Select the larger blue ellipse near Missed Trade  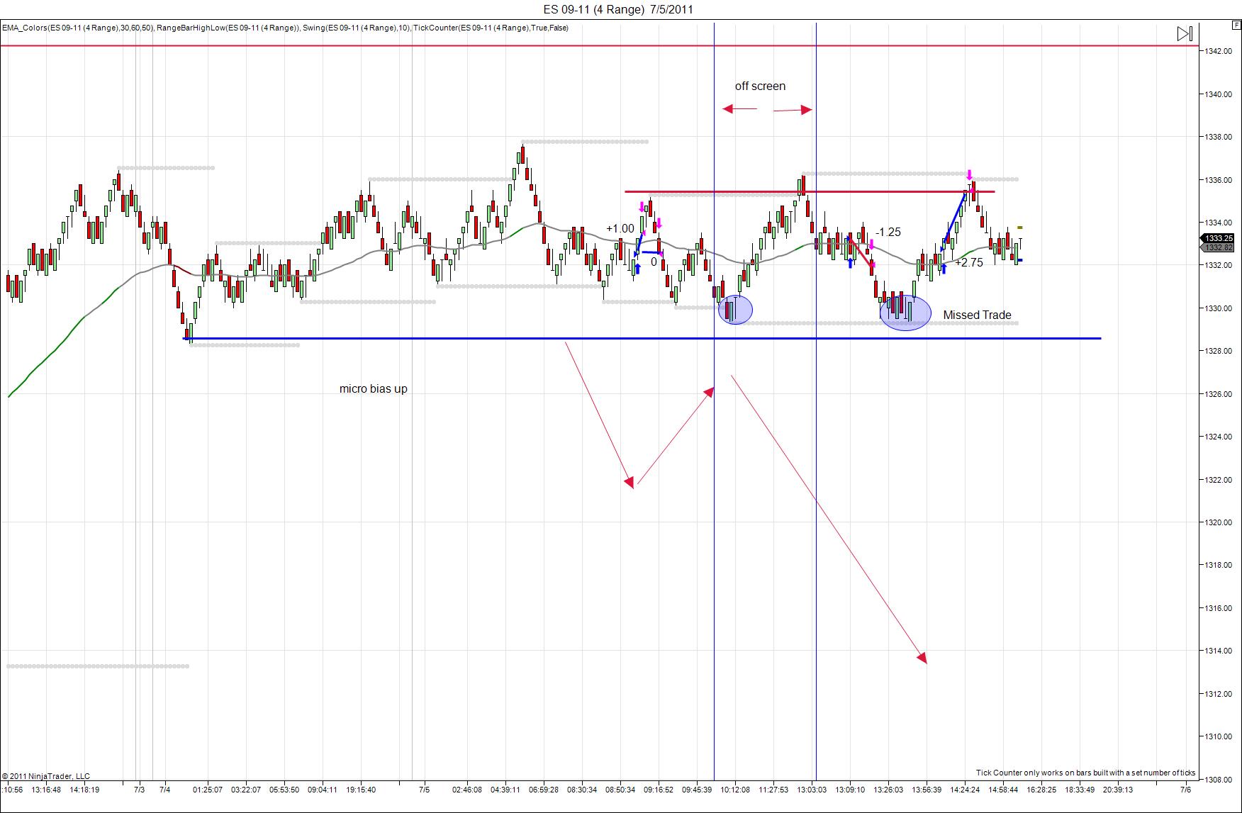coord(905,313)
